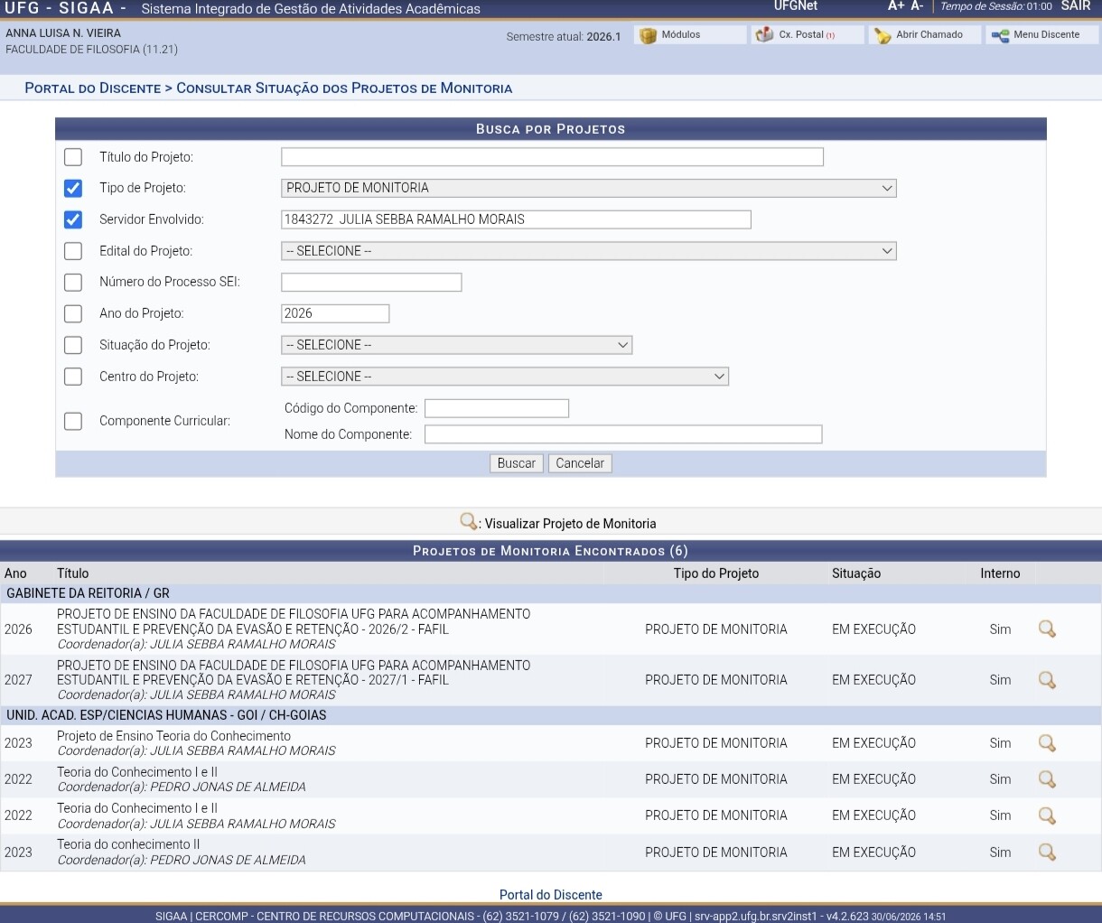This screenshot has height=923, width=1102.
Task: Decrease font size with A-
Action: pos(917,6)
